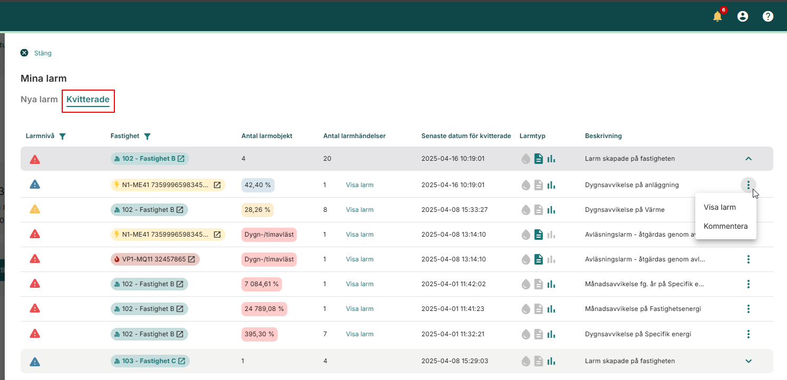Click Visa larm link in the 24 789,08 % row

(x=360, y=309)
